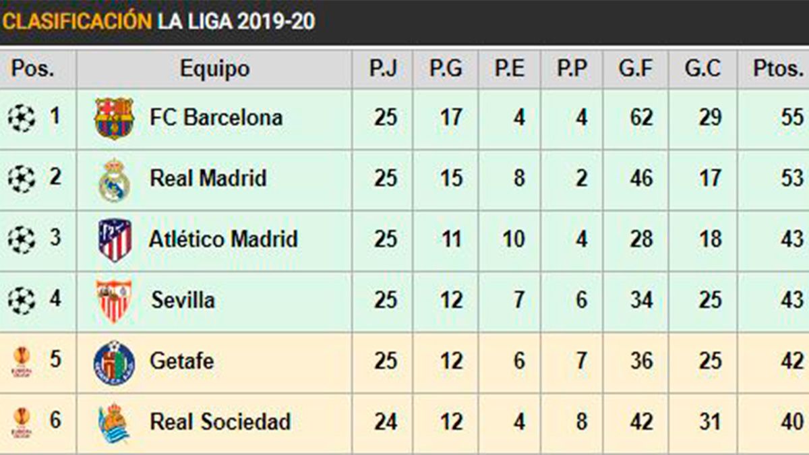Click the P.J column header
Viewport: 809px width, 455px height.
pos(382,69)
